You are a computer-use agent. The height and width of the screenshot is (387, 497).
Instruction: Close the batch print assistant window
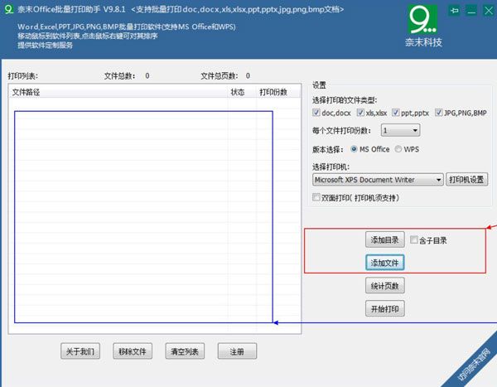[x=489, y=11]
